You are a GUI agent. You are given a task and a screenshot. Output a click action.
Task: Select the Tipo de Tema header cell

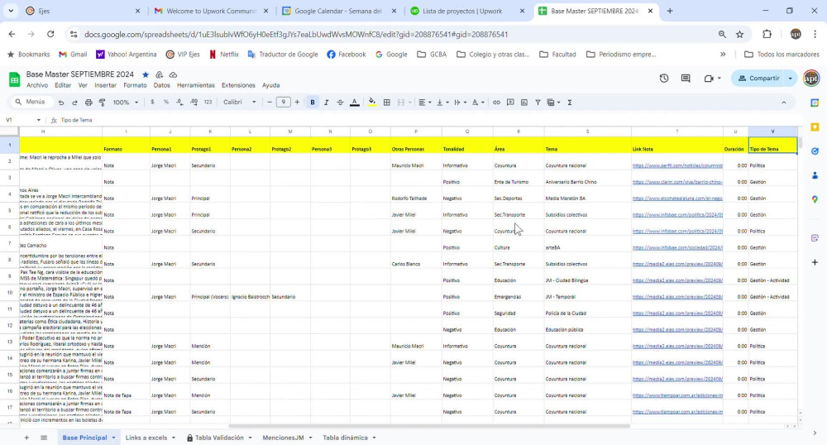(772, 145)
